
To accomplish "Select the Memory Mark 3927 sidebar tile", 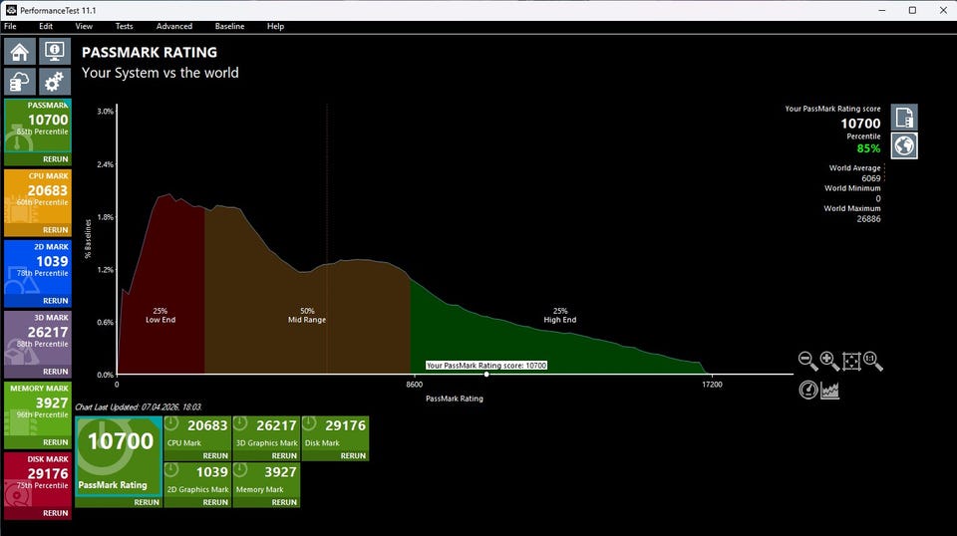I will 38,408.
